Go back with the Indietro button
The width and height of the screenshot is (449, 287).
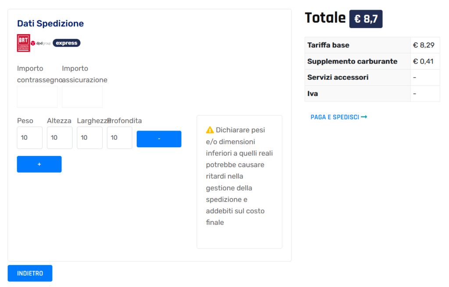point(30,273)
